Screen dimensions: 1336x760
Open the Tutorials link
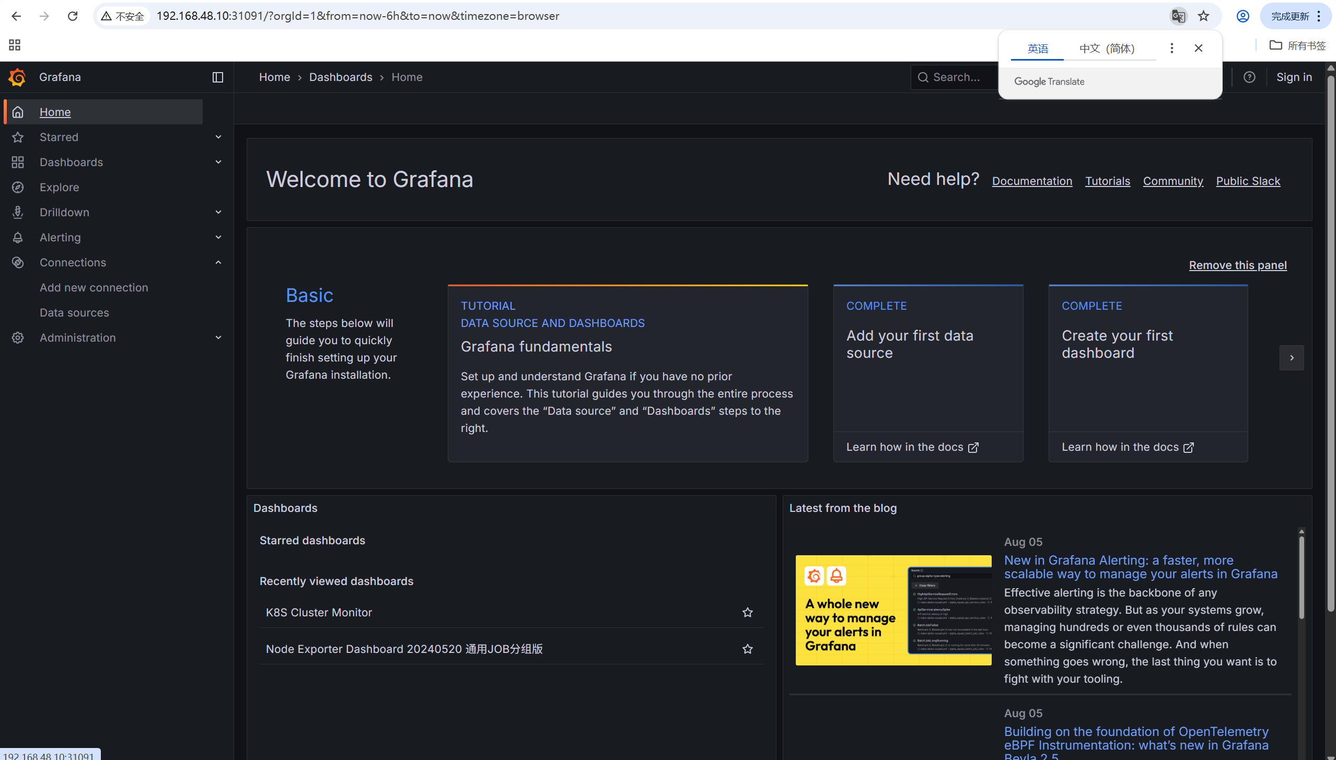pyautogui.click(x=1108, y=181)
